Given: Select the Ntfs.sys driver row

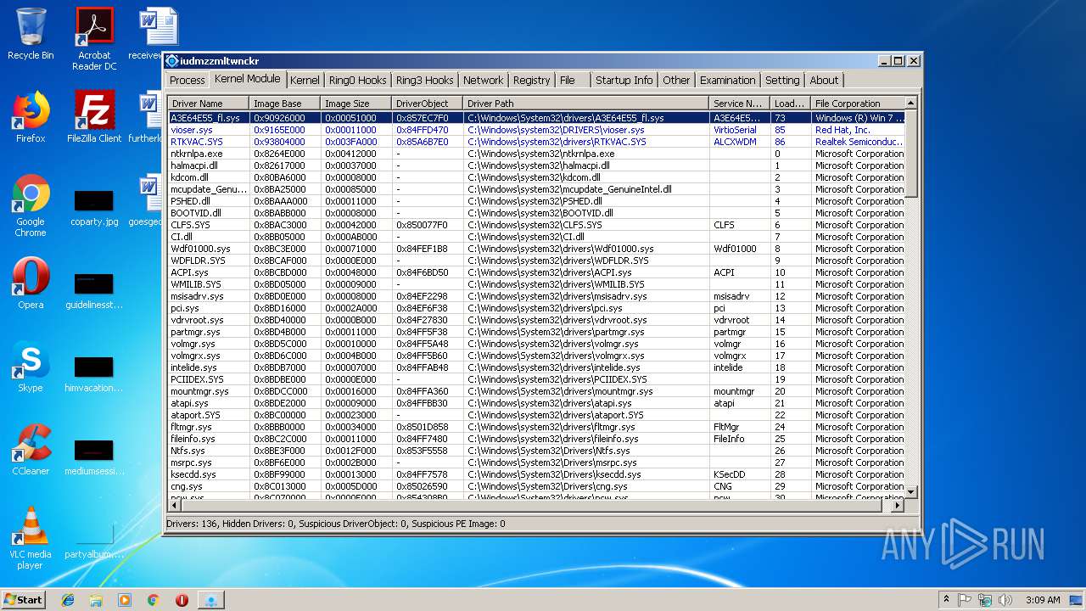Looking at the screenshot, I should pyautogui.click(x=536, y=451).
